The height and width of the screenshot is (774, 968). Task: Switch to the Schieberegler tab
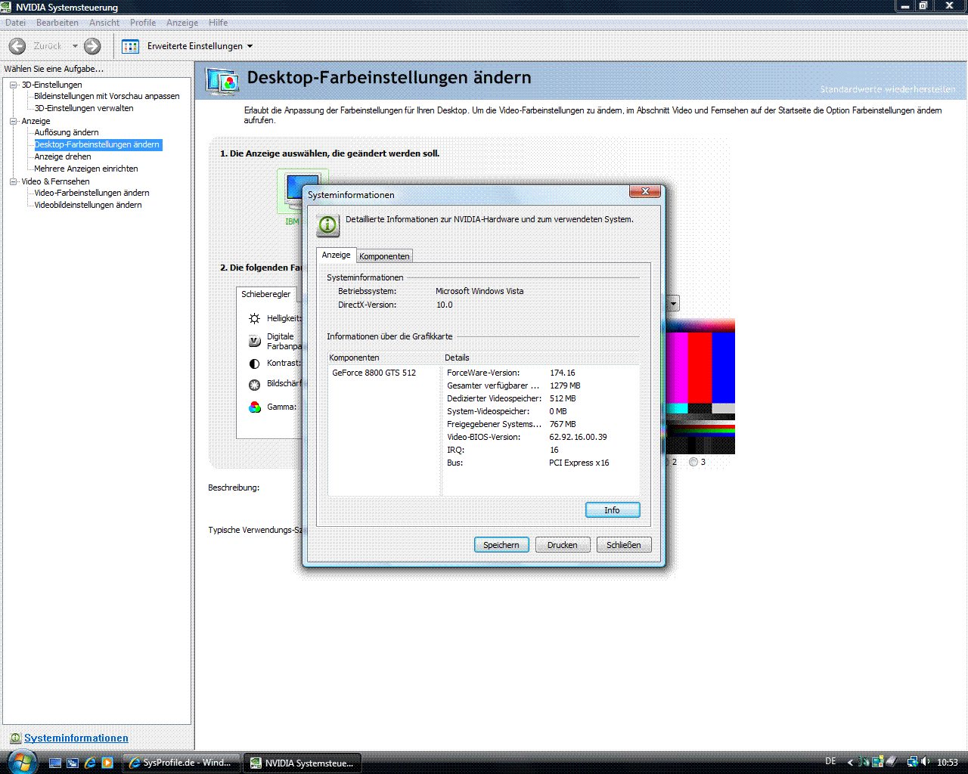(x=265, y=294)
